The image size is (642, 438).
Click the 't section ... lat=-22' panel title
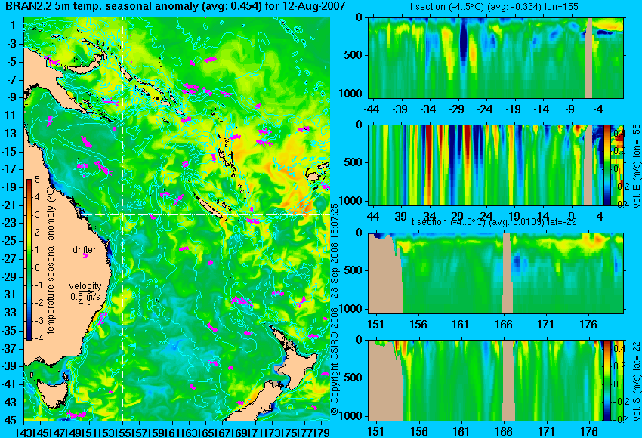tap(494, 222)
